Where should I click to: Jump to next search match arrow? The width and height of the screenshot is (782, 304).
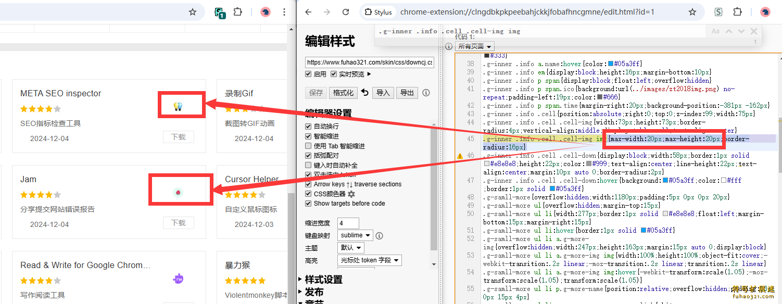(741, 32)
